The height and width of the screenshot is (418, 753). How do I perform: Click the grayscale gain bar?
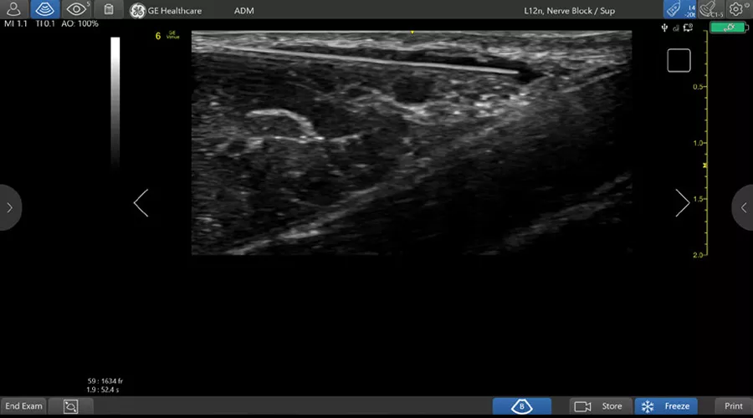[x=115, y=102]
